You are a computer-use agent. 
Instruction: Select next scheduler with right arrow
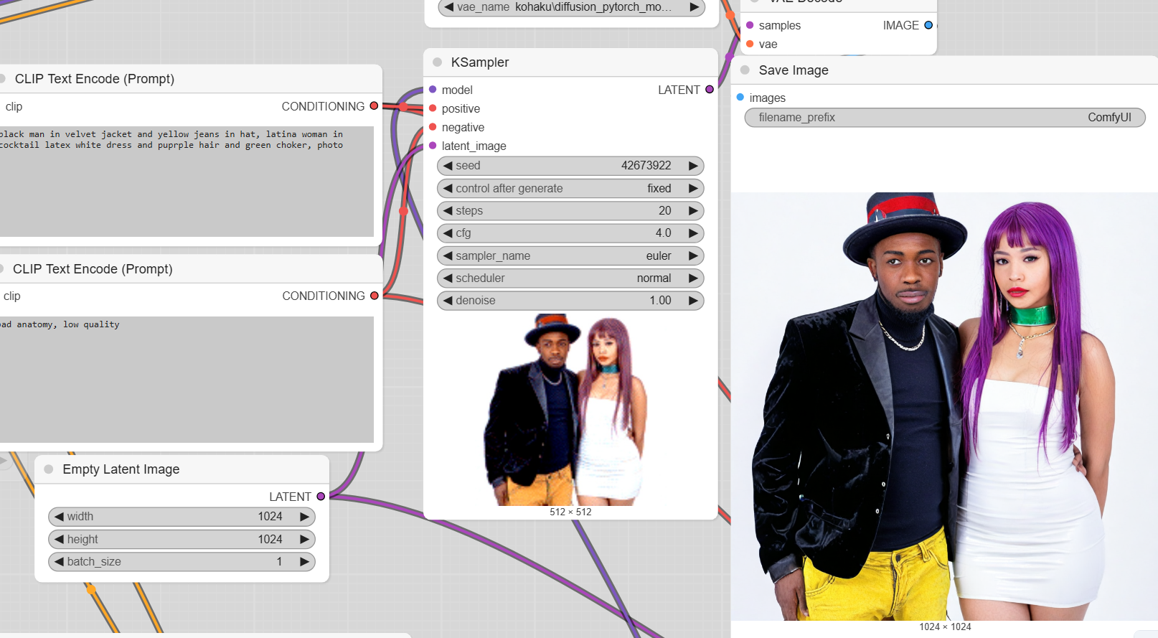tap(693, 278)
